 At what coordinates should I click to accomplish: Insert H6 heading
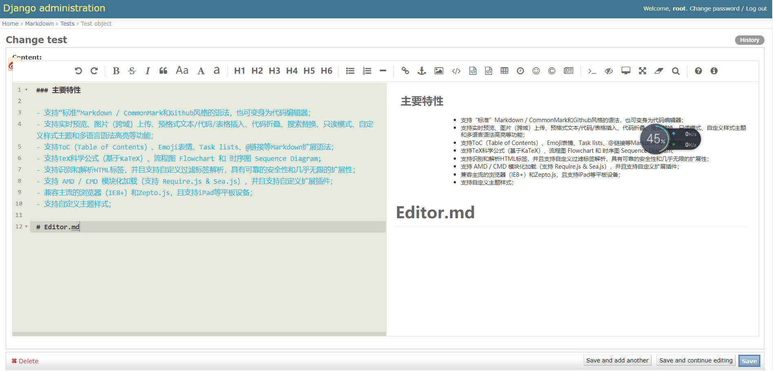327,71
